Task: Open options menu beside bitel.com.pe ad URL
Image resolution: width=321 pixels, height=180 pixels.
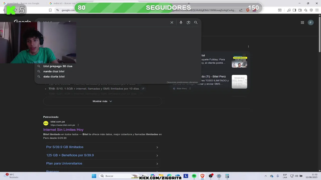Action: [78, 125]
